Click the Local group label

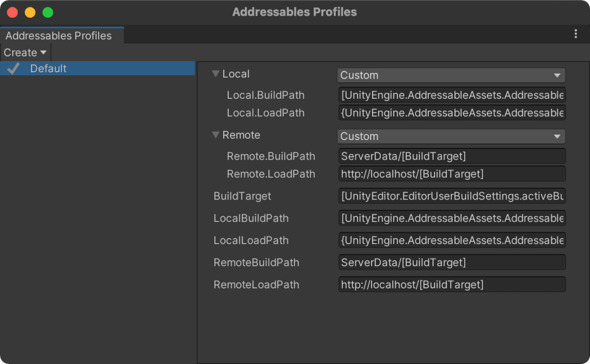click(236, 74)
